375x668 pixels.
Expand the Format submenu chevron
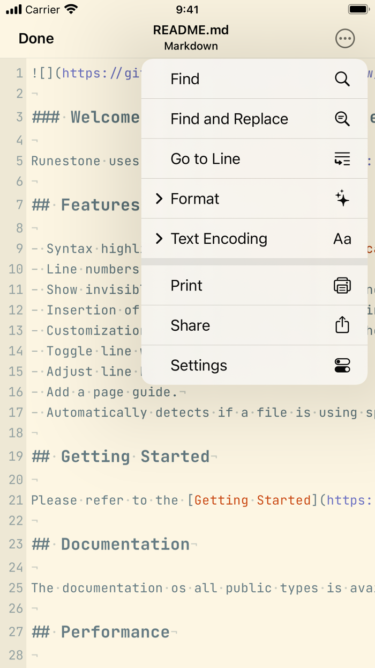pyautogui.click(x=159, y=198)
